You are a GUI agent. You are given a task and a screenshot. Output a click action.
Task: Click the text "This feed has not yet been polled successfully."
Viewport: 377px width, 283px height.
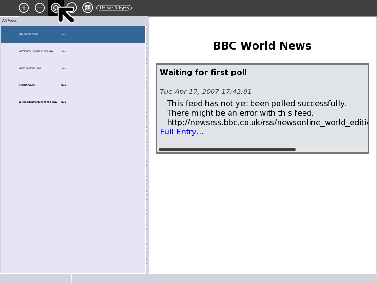point(257,103)
